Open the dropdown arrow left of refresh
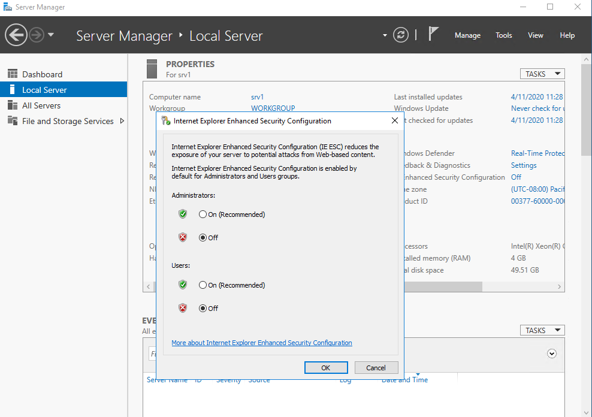 point(385,35)
